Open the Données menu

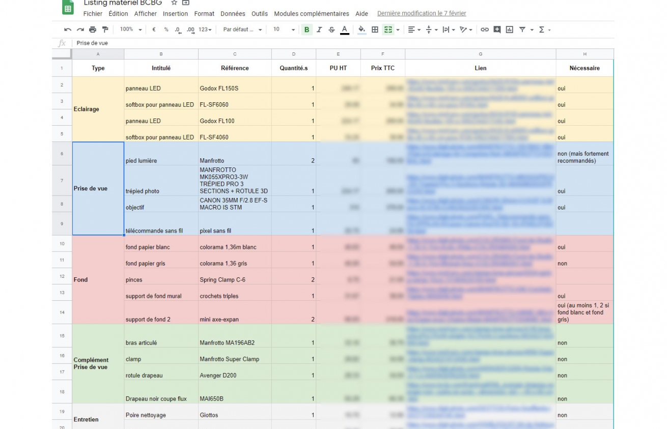pos(233,14)
